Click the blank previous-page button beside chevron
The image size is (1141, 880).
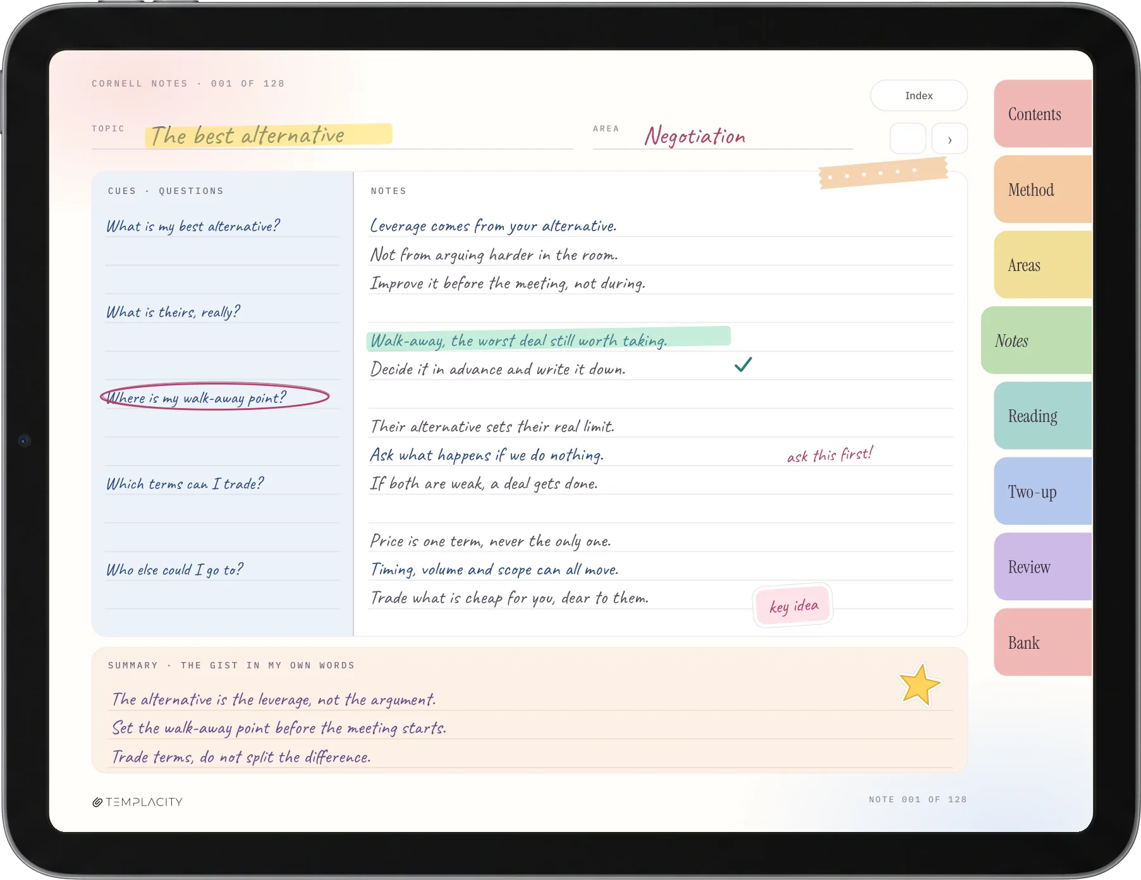[x=908, y=139]
